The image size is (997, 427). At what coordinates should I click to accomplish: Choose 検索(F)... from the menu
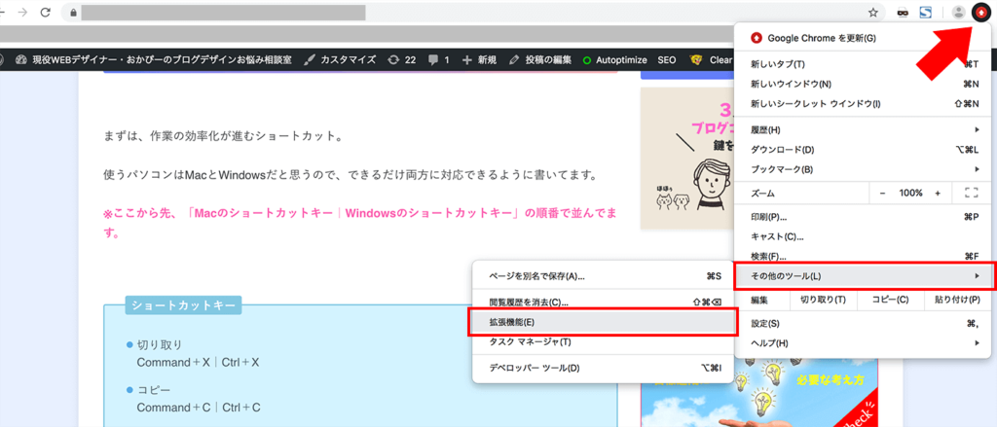863,256
